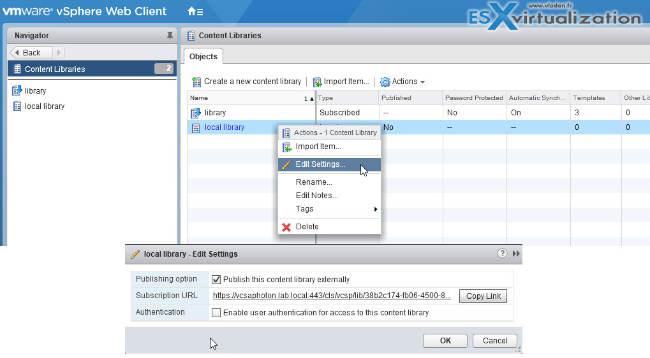Click the library row icon in table
This screenshot has width=650, height=358.
tap(196, 113)
